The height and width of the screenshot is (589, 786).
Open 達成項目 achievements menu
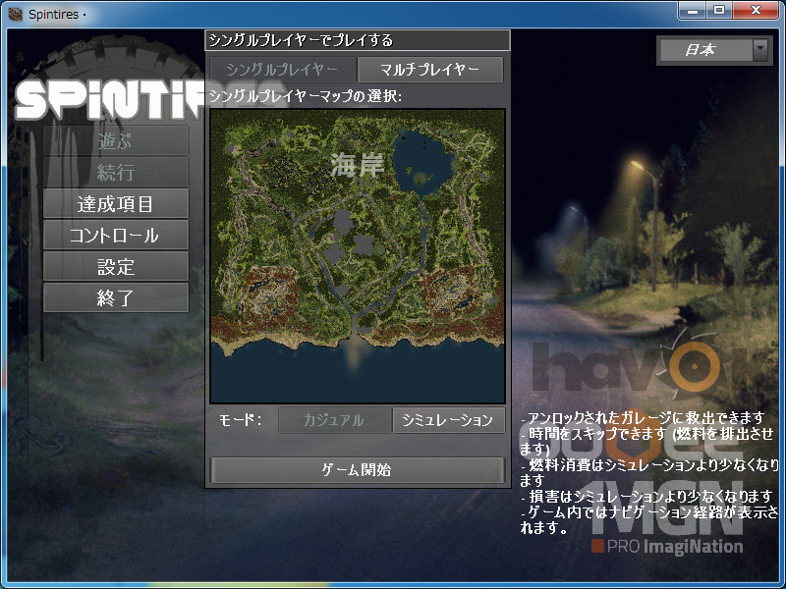point(116,204)
